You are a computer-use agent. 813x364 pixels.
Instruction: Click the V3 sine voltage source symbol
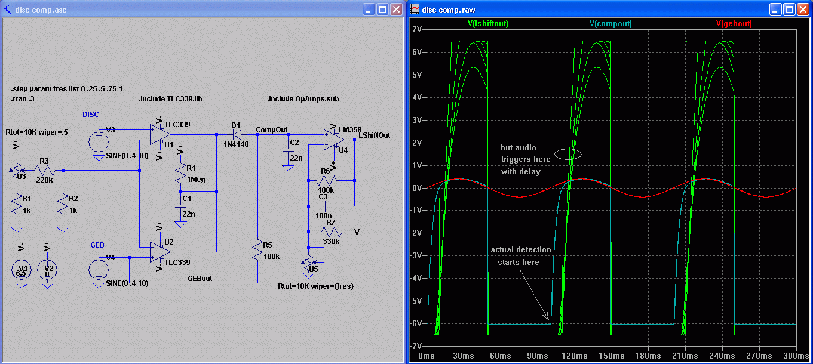98,143
